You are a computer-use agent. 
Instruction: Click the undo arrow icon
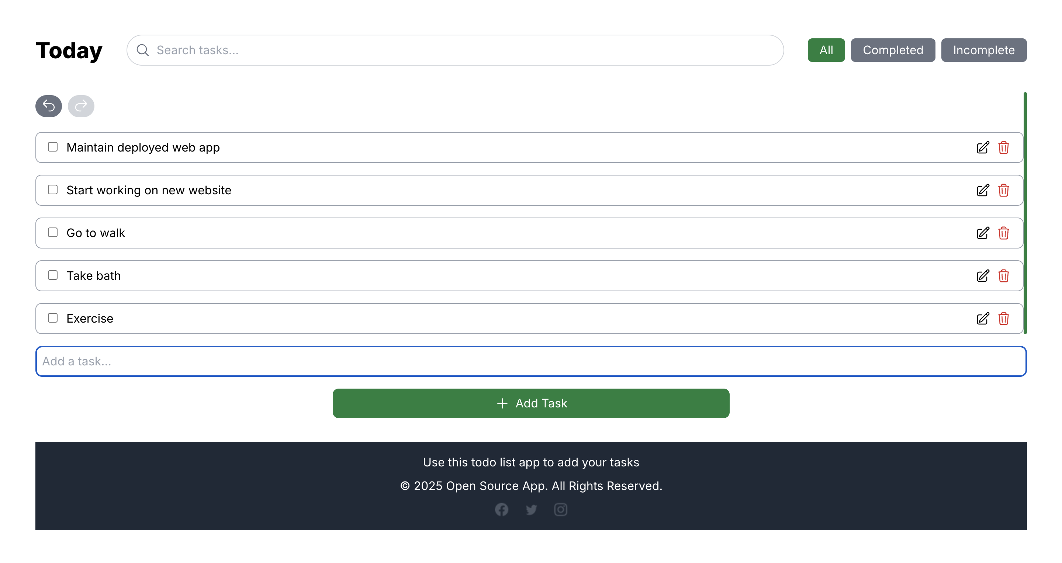point(48,106)
